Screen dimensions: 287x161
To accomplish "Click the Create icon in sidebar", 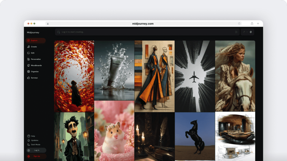I will click(29, 47).
